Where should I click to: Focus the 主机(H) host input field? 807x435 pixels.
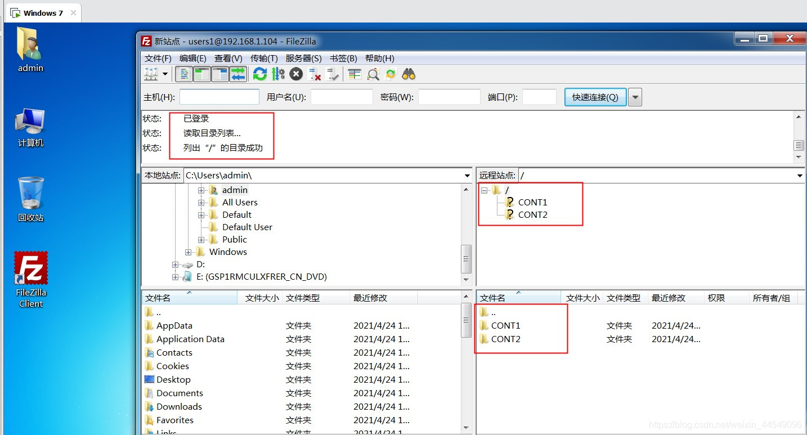[x=219, y=97]
